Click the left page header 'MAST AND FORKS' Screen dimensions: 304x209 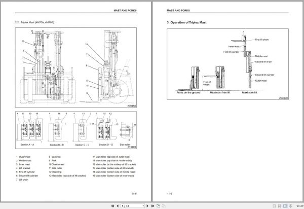point(125,11)
